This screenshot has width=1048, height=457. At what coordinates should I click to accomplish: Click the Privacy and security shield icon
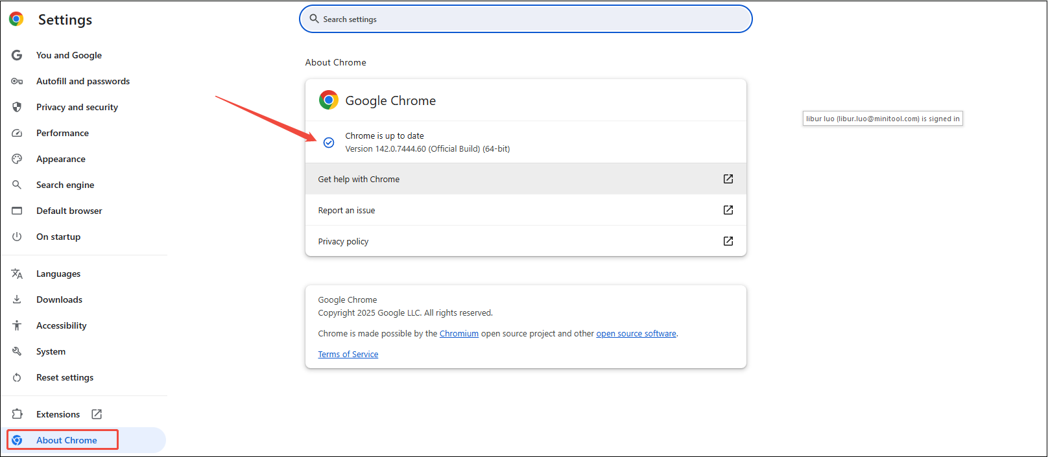pos(17,107)
